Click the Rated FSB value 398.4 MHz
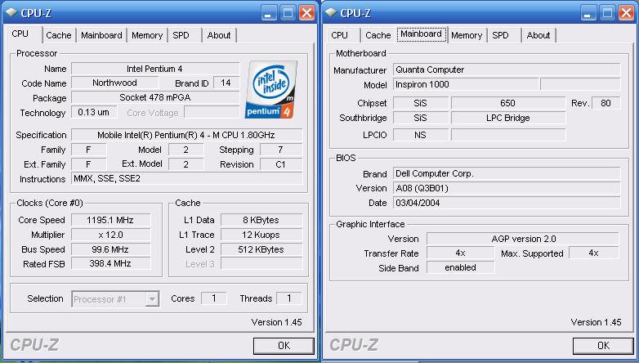Viewport: 639px width, 363px height. coord(111,264)
